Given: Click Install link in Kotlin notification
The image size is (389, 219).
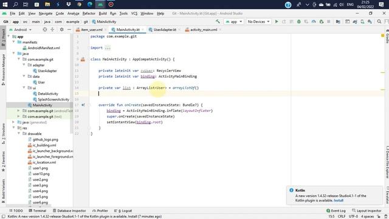Looking at the screenshot, I should click(x=339, y=200).
